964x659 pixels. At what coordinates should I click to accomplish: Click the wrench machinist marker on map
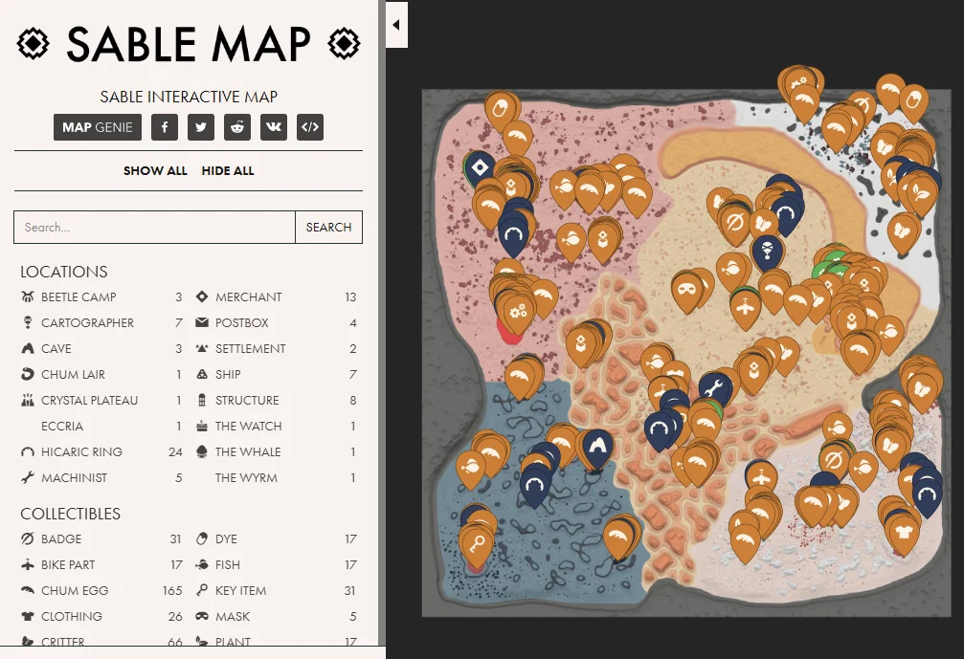point(715,387)
